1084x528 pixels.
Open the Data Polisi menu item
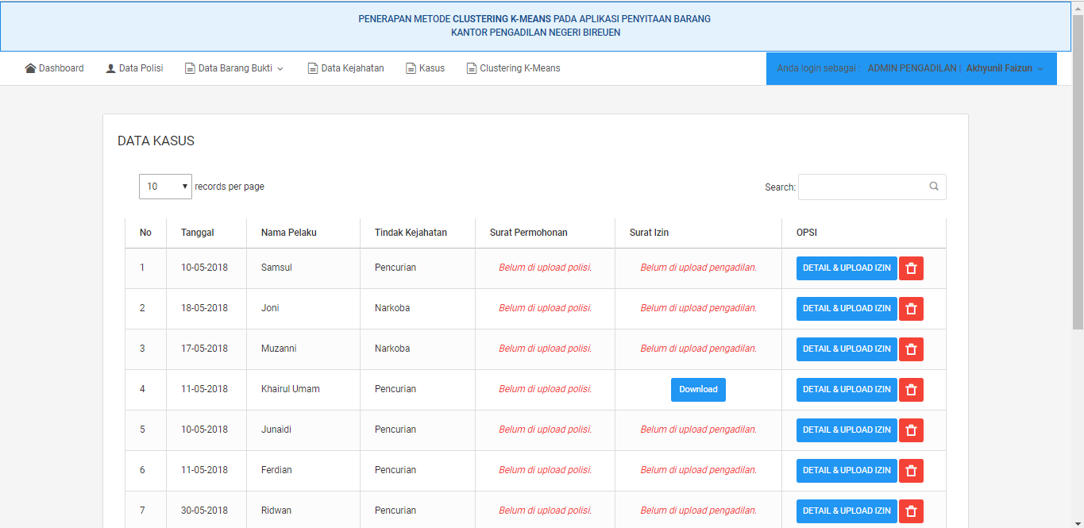[134, 68]
